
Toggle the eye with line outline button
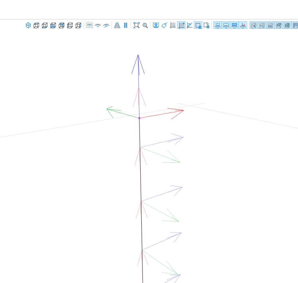pos(226,25)
